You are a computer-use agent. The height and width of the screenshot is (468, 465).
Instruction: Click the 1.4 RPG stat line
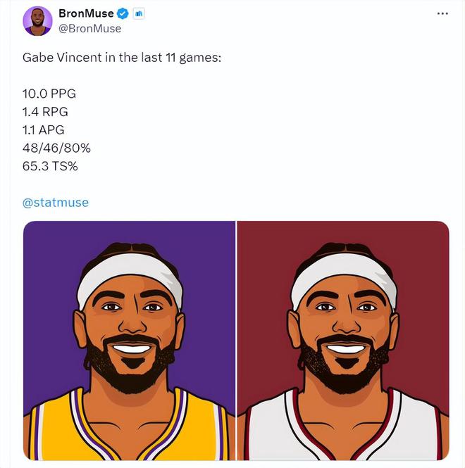click(x=45, y=112)
